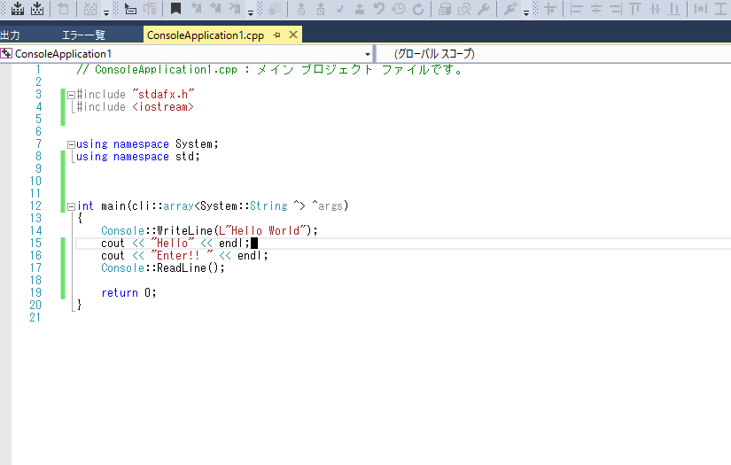731x465 pixels.
Task: Click the ^args parameter text
Action: [x=327, y=205]
